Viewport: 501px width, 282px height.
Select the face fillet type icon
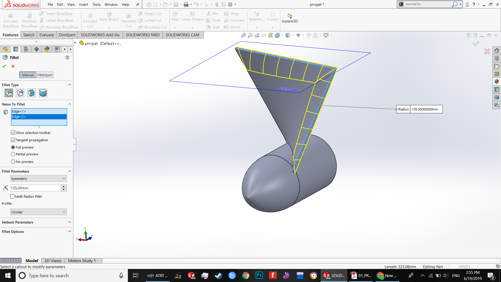click(32, 93)
